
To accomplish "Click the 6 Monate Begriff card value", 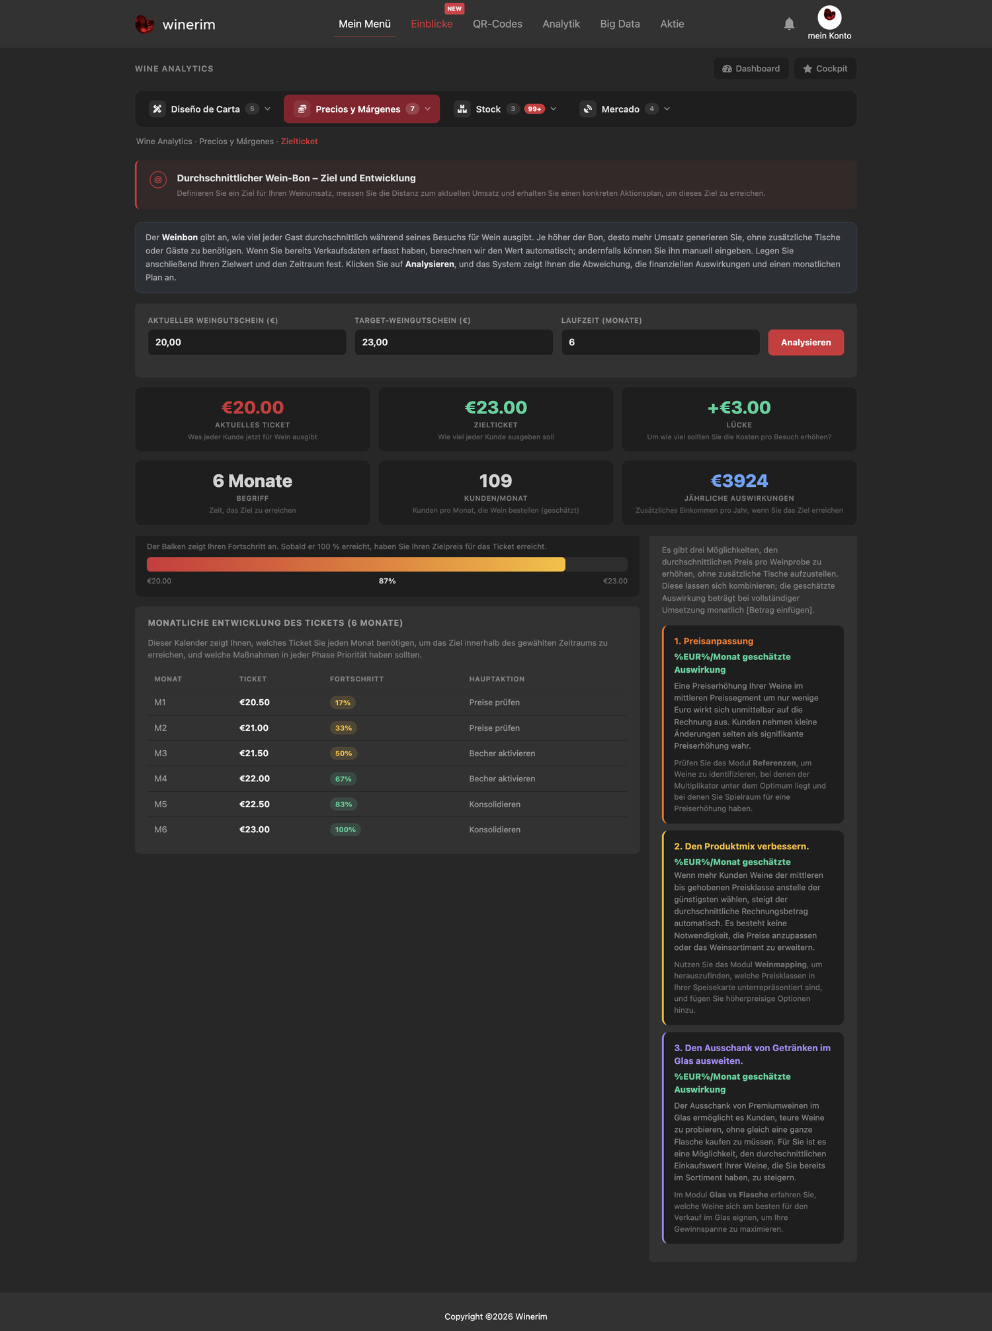I will (252, 481).
